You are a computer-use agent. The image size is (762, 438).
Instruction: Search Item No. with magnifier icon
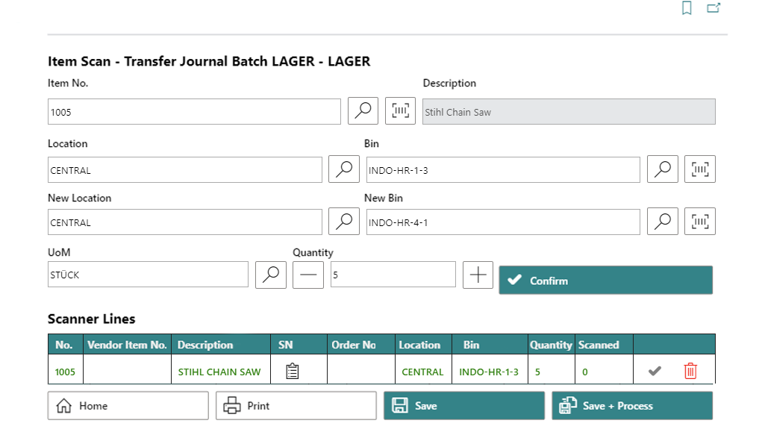click(363, 111)
